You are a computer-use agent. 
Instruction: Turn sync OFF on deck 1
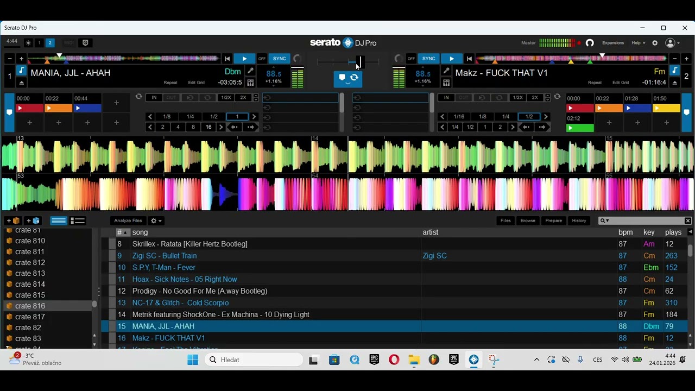tap(262, 59)
